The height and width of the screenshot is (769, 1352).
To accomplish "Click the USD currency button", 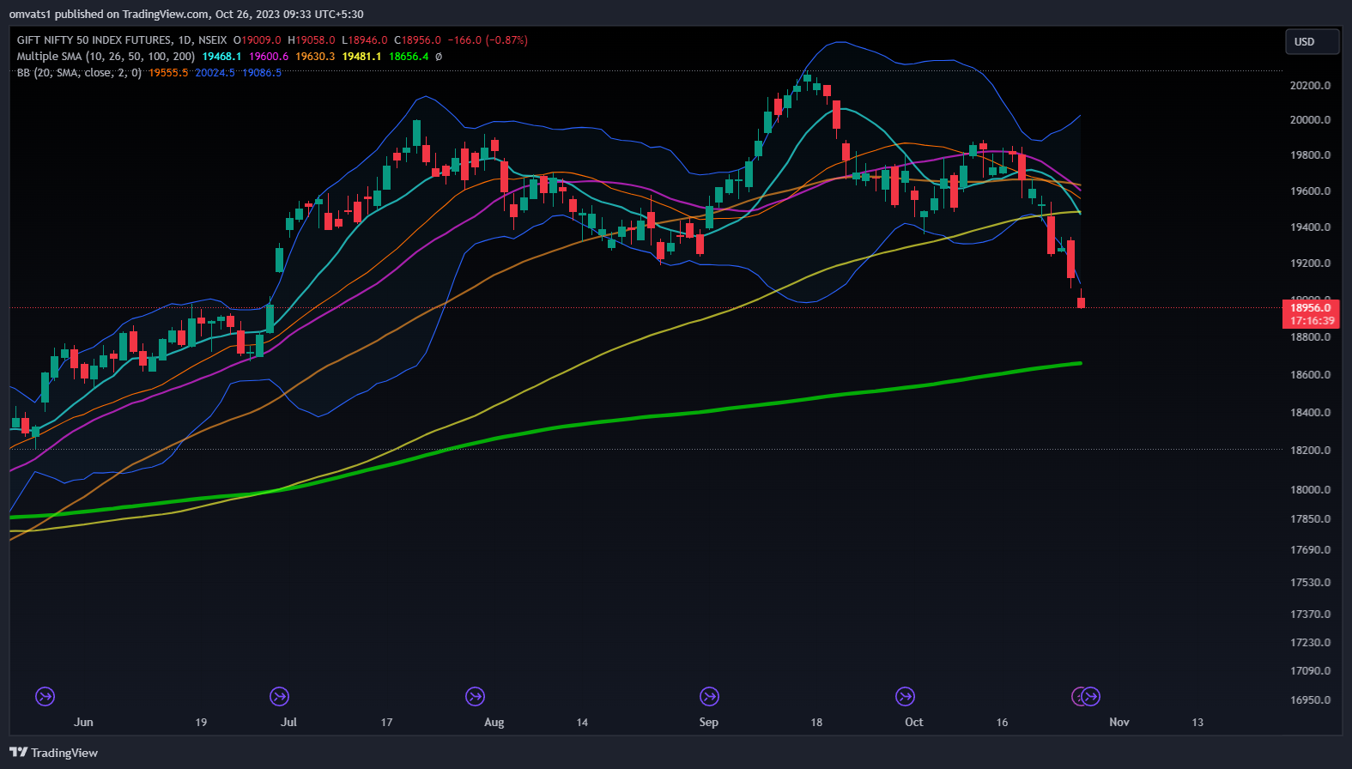I will 1312,41.
